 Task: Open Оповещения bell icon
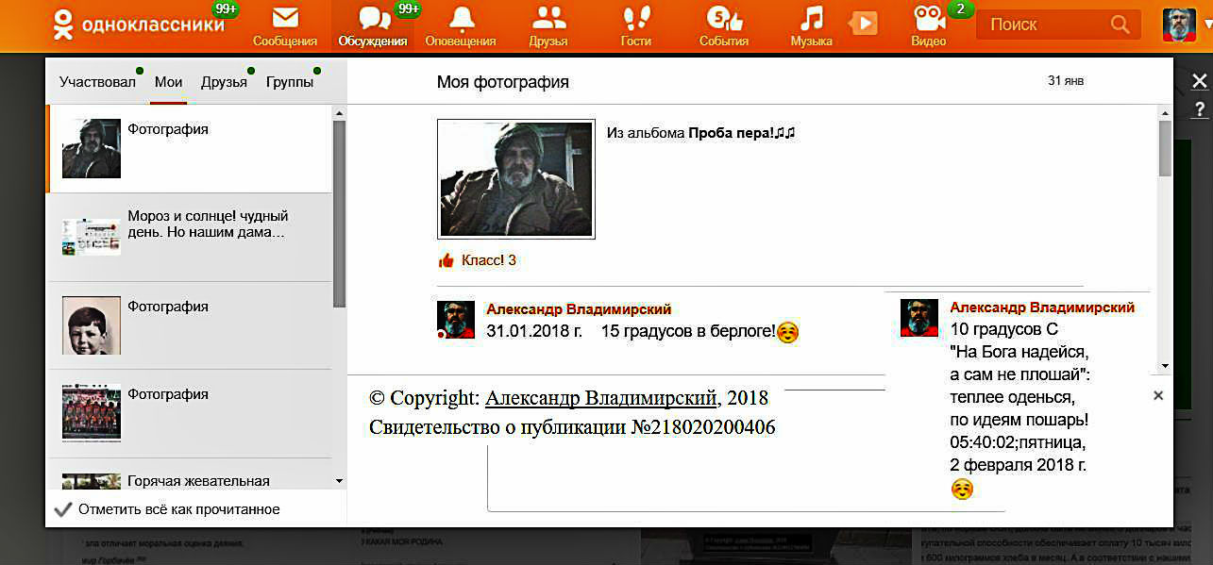[x=461, y=20]
